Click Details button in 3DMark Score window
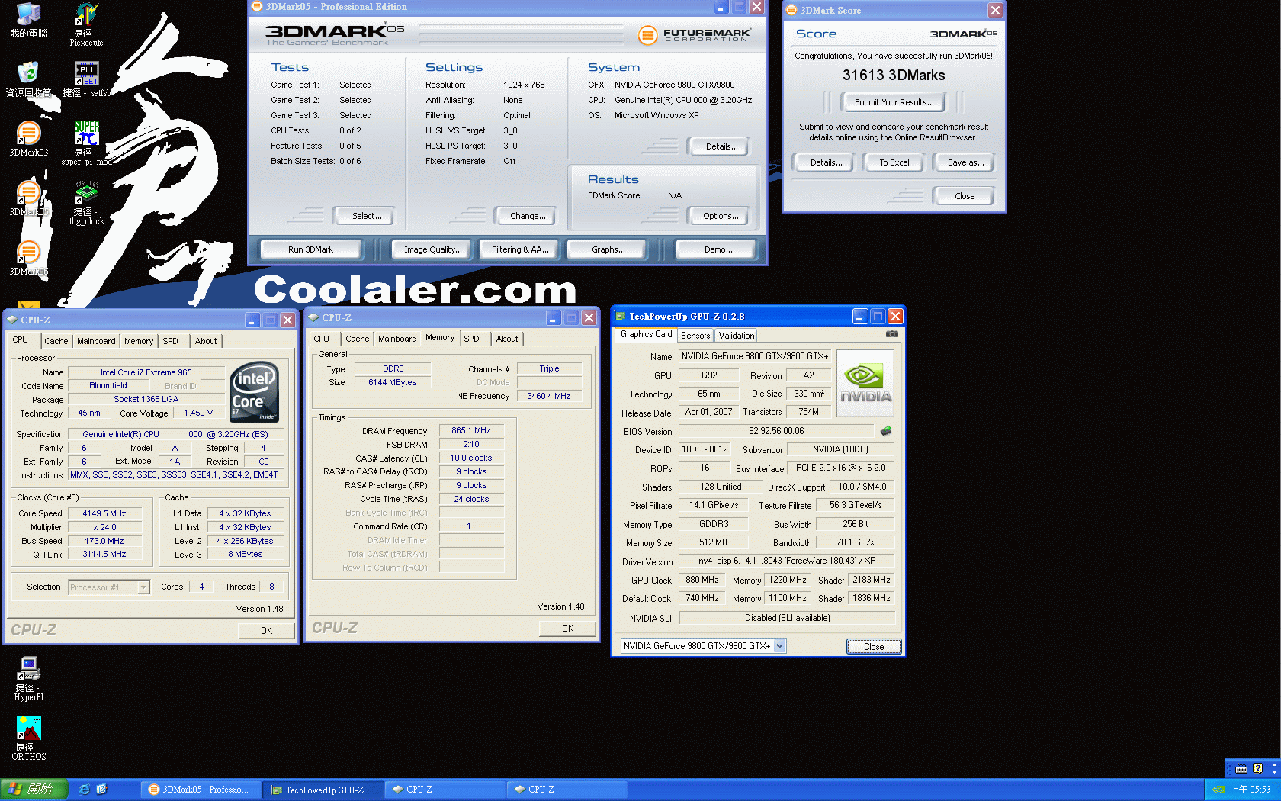 (x=826, y=162)
